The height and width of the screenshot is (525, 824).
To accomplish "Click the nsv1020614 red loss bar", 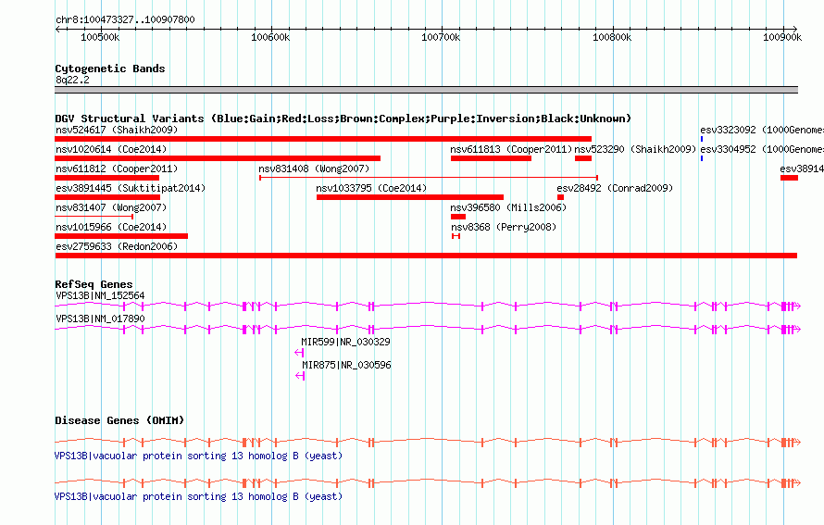I will (x=218, y=158).
